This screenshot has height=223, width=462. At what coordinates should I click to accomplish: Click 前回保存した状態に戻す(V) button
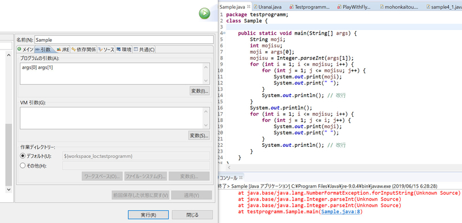pos(140,195)
